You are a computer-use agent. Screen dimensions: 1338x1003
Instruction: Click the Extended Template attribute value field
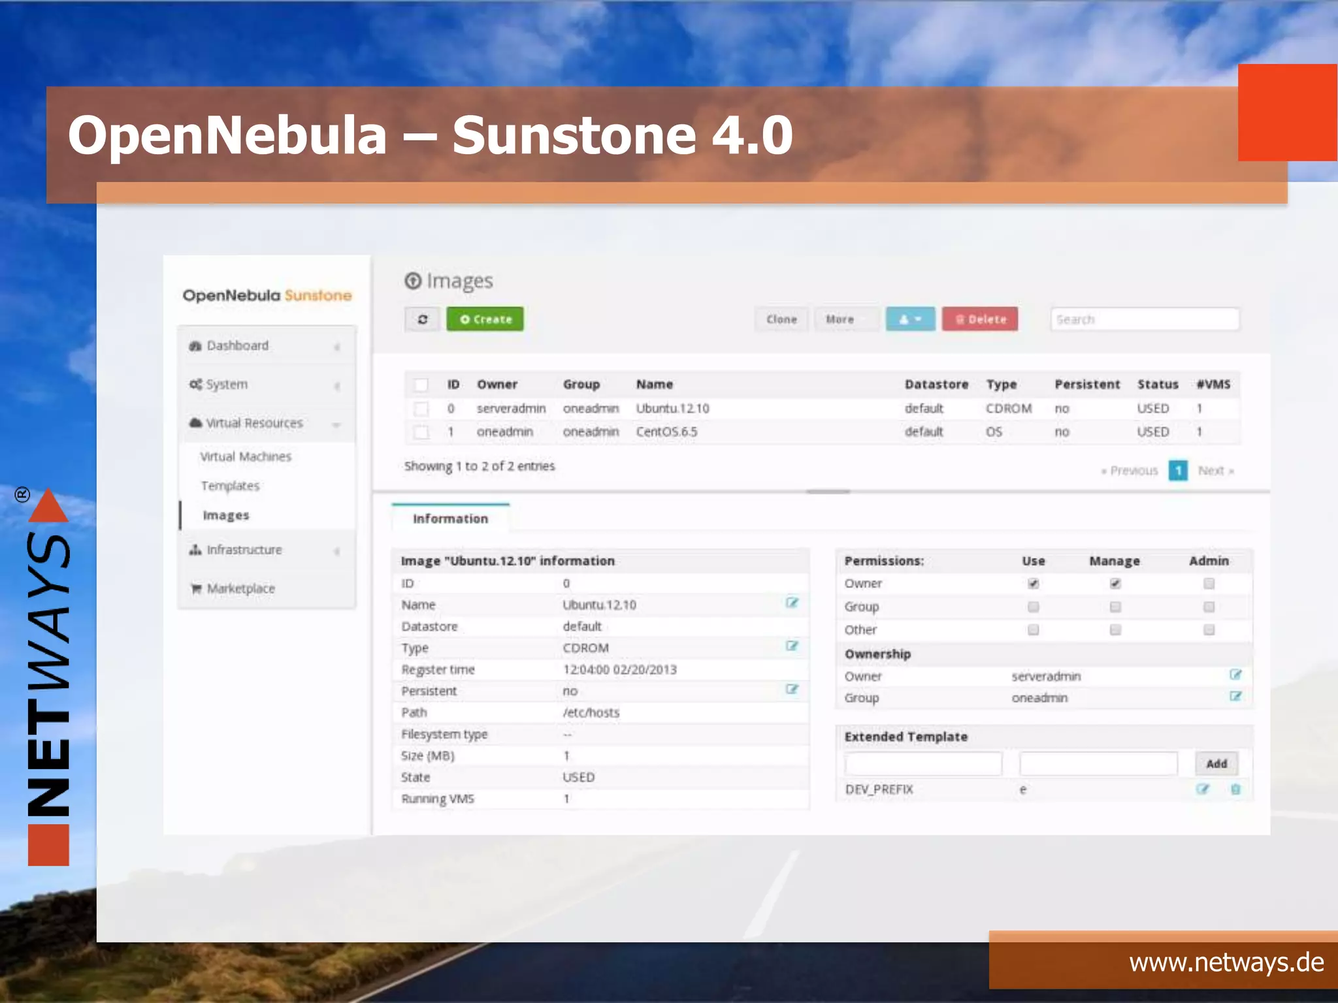coord(1098,763)
